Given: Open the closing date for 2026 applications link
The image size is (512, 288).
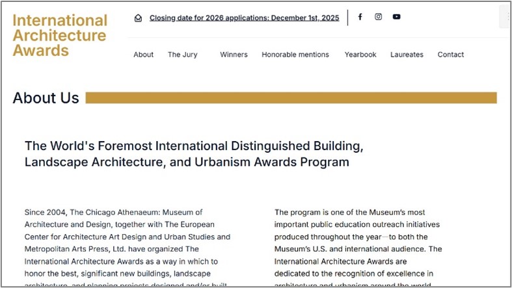Looking at the screenshot, I should tap(244, 18).
